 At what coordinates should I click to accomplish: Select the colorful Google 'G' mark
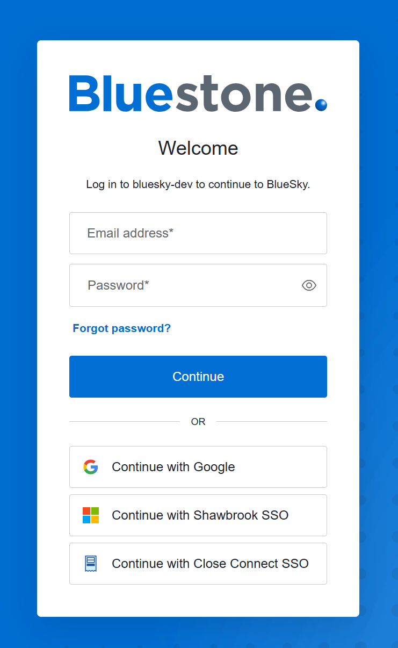coord(91,466)
